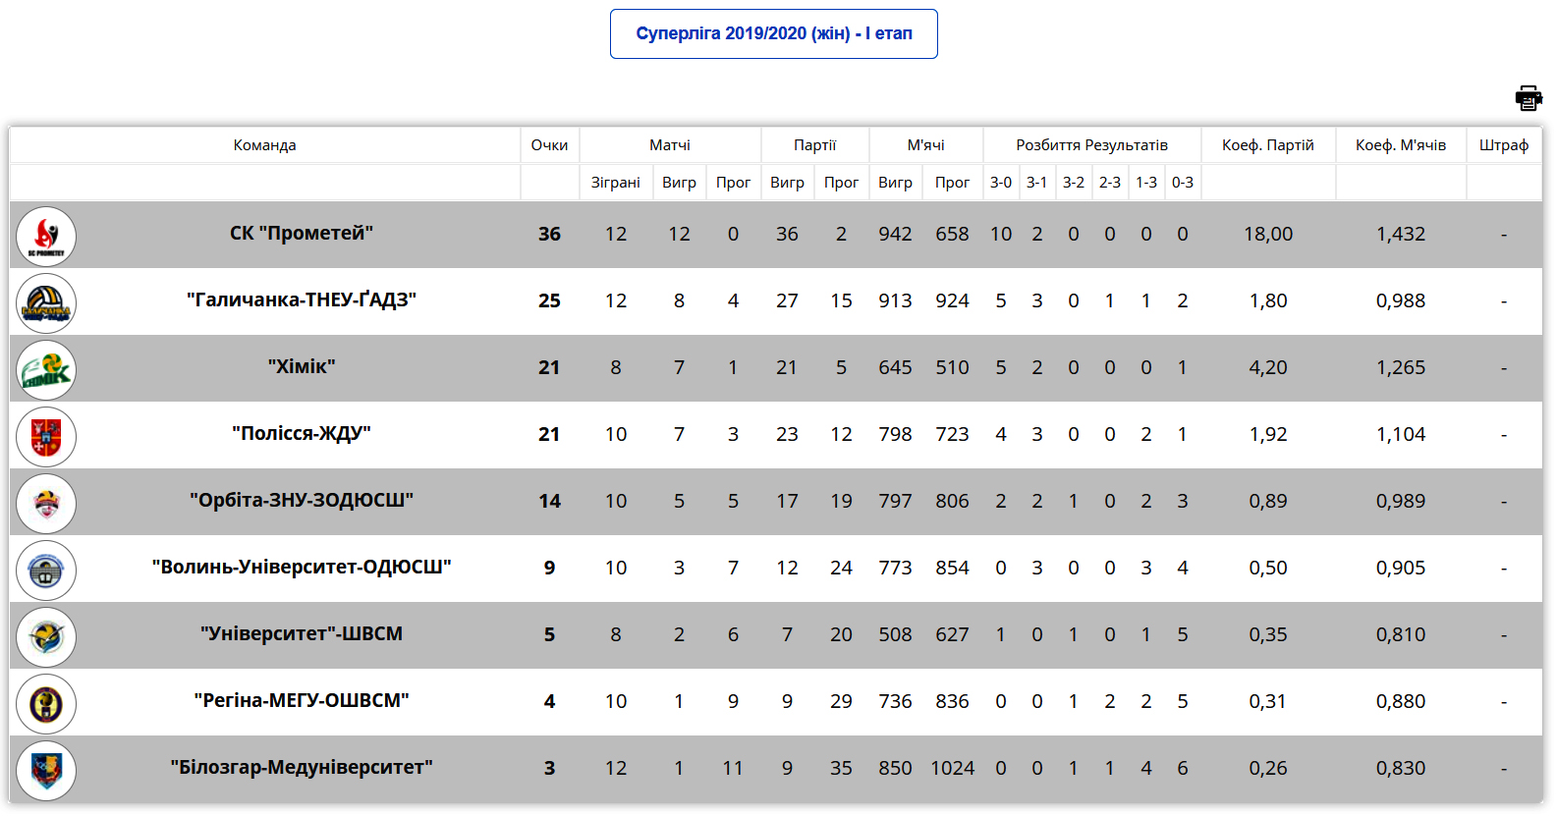Click the М'ячі column group header
Viewport: 1557px width, 816px height.
[925, 145]
